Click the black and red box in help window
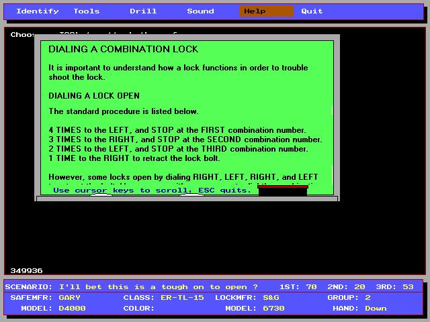 [283, 191]
